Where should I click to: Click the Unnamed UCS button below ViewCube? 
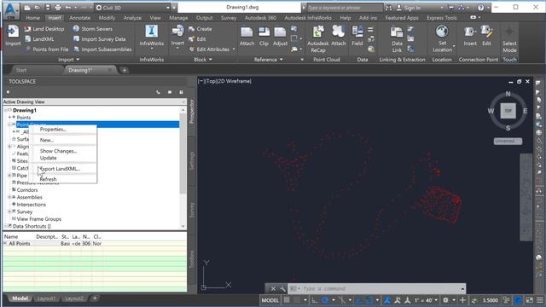click(508, 141)
